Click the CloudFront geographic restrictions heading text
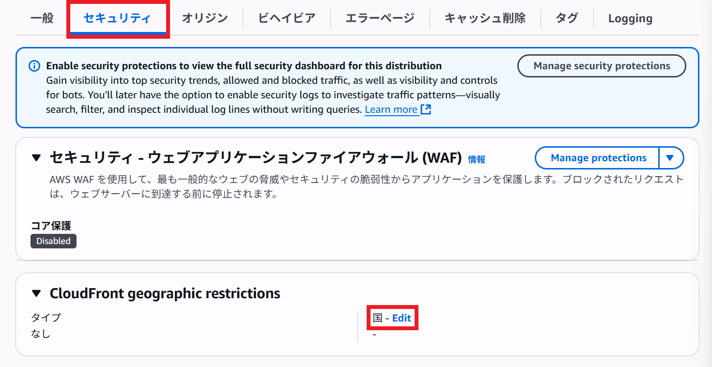 (165, 293)
